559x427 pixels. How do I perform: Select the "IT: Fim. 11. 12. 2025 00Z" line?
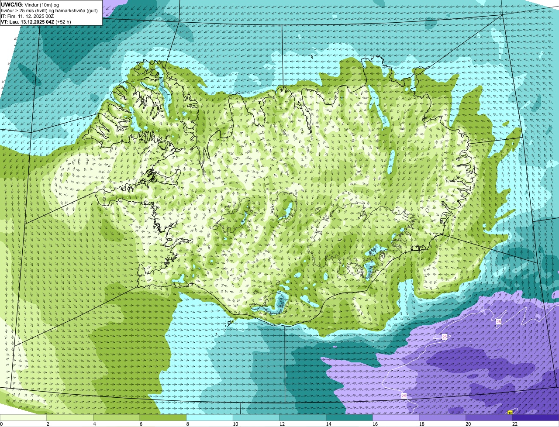click(x=28, y=16)
